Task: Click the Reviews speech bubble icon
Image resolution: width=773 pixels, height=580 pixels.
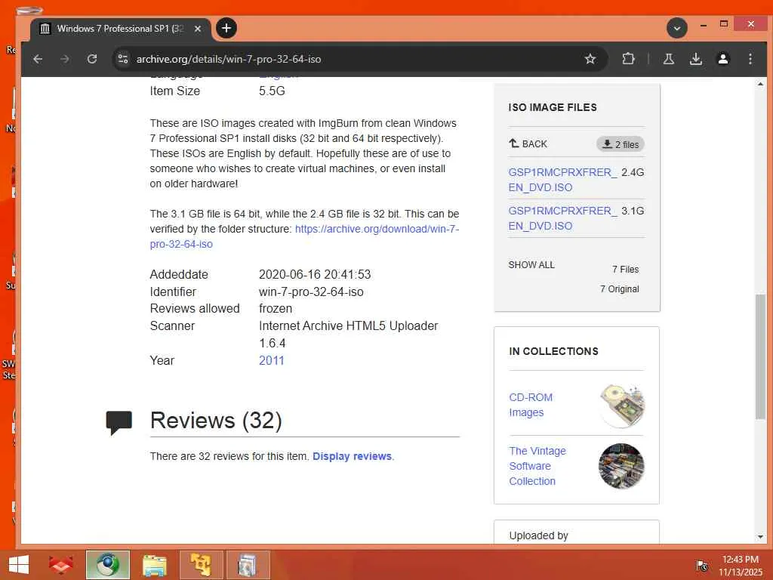Action: pos(119,423)
